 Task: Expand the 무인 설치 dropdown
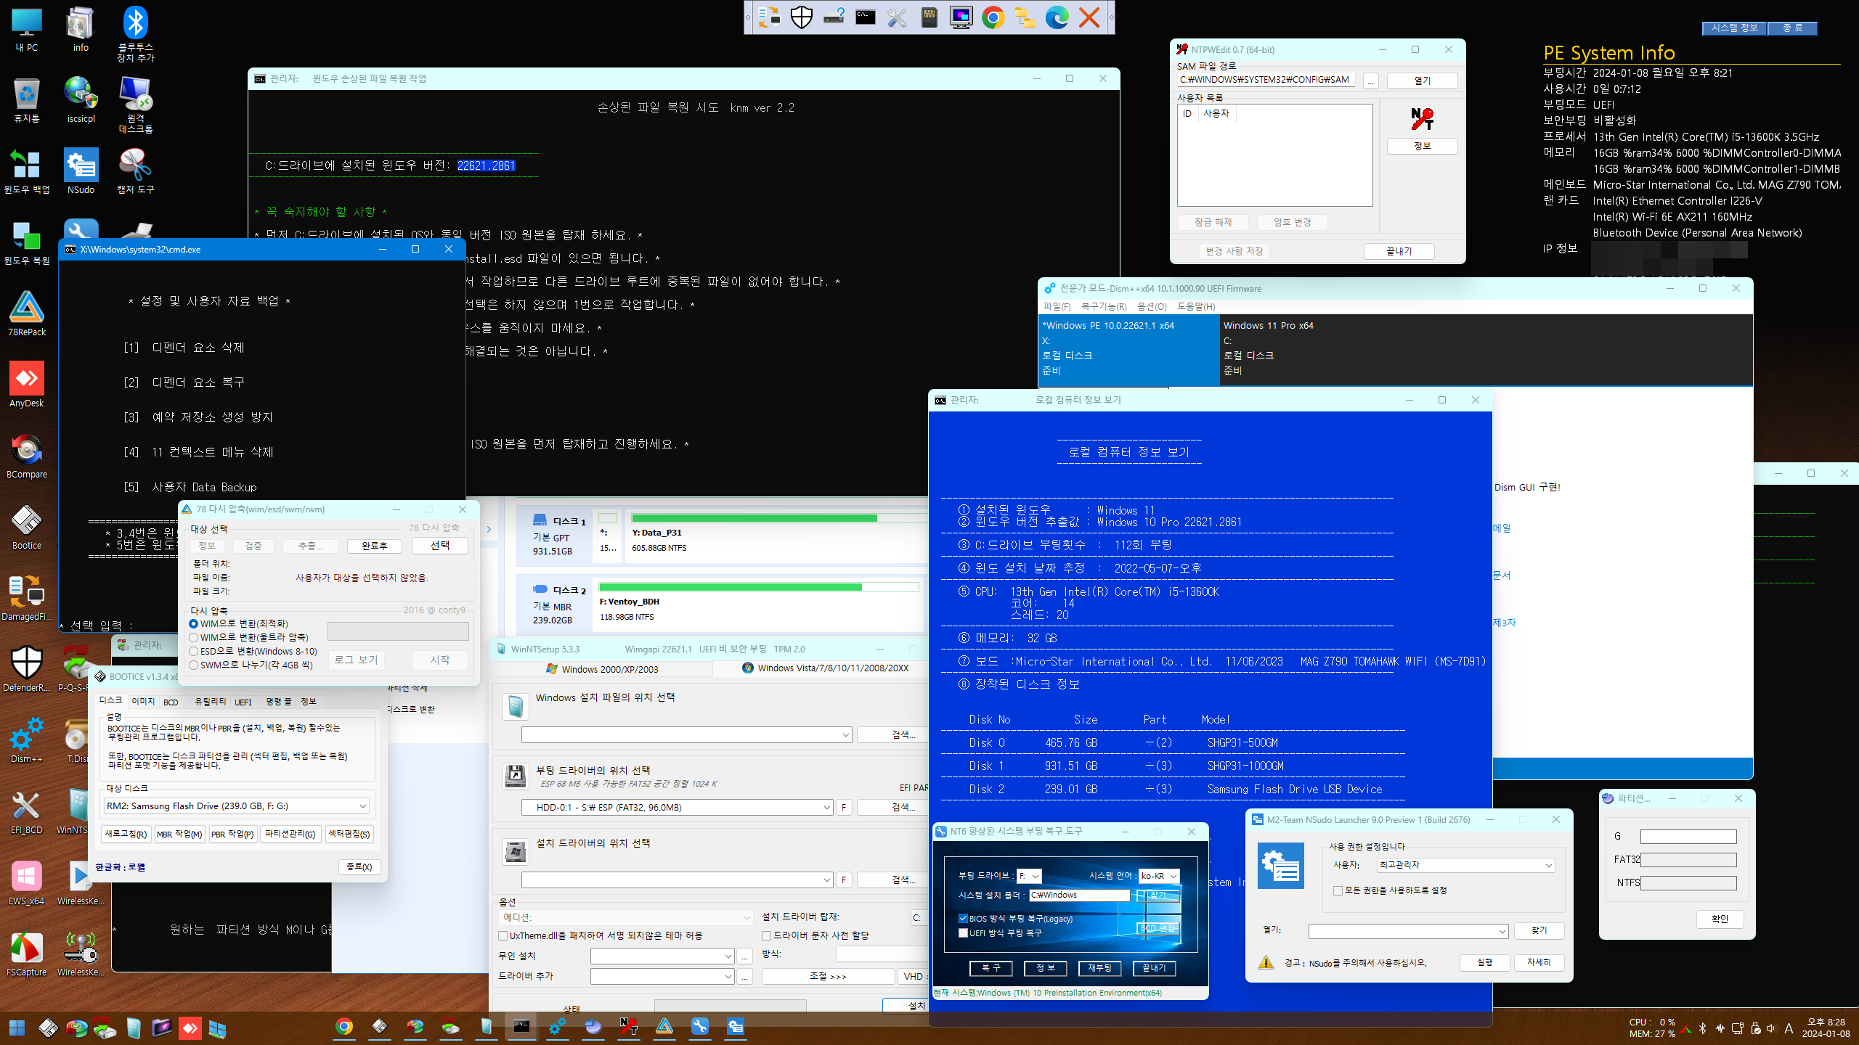click(662, 956)
